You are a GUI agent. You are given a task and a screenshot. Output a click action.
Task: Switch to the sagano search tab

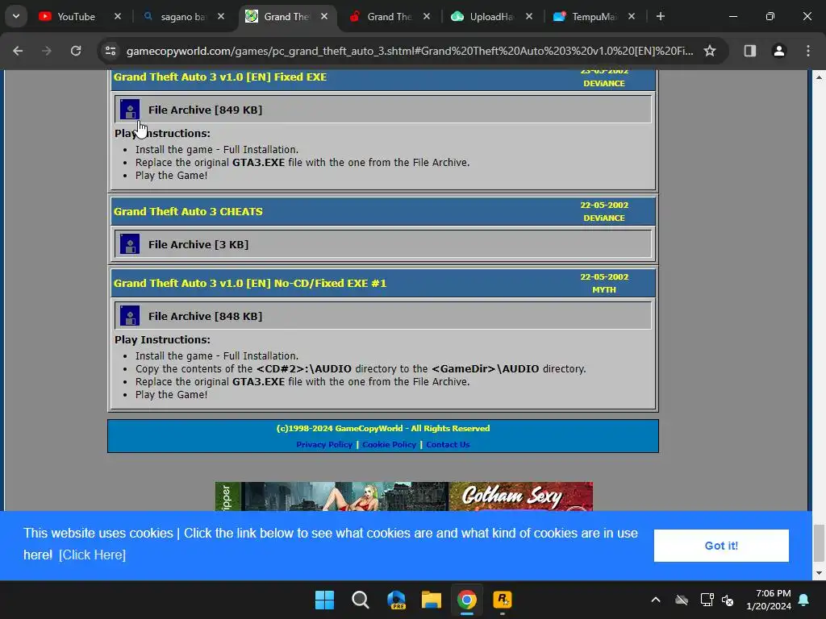(x=182, y=16)
